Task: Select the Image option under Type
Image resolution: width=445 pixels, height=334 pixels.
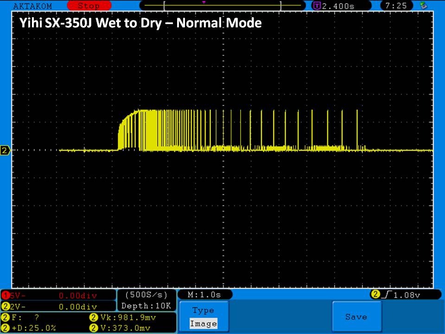Action: coord(203,324)
